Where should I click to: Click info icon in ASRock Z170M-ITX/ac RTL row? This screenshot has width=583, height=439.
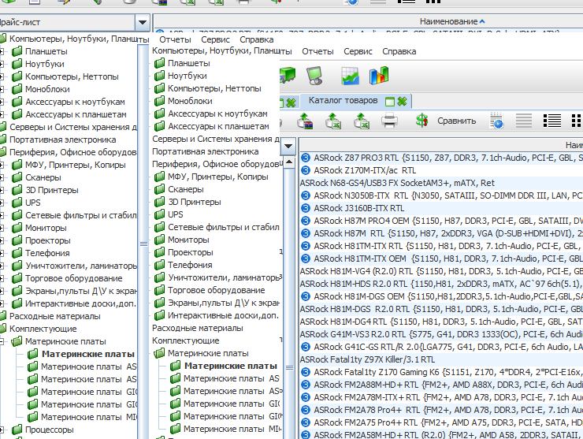pyautogui.click(x=305, y=170)
